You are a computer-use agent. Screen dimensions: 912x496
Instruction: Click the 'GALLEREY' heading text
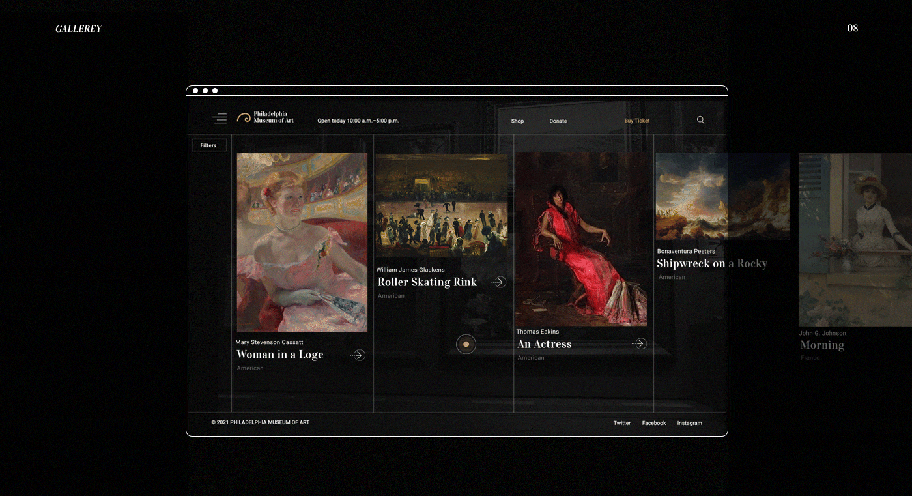click(79, 29)
